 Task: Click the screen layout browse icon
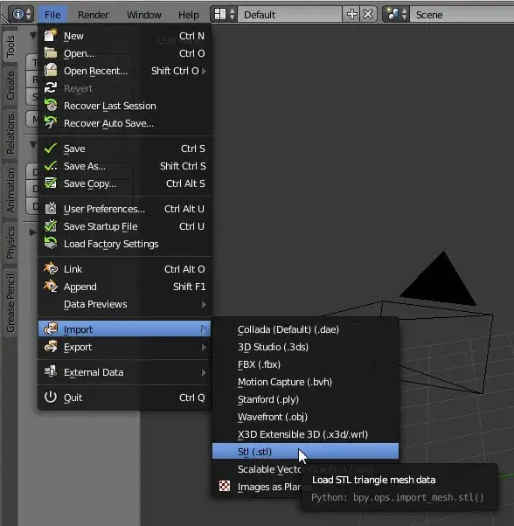pyautogui.click(x=224, y=15)
